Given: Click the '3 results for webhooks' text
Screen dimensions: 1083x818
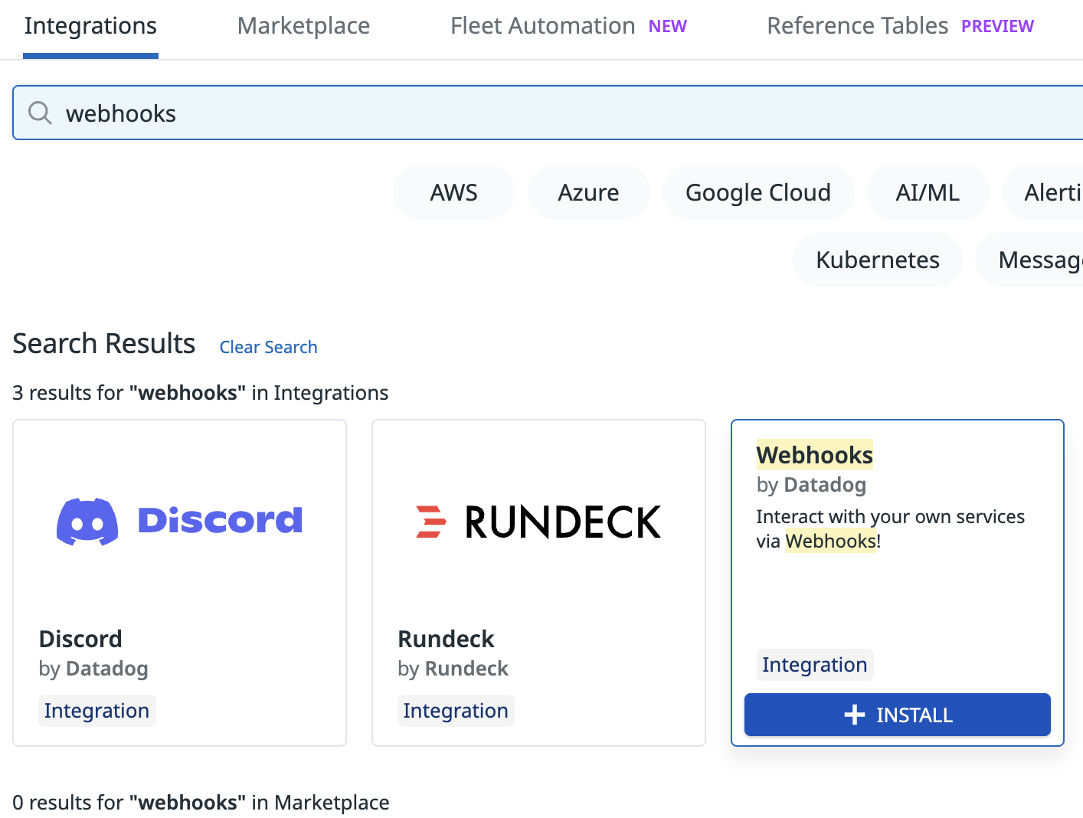Looking at the screenshot, I should (x=201, y=393).
